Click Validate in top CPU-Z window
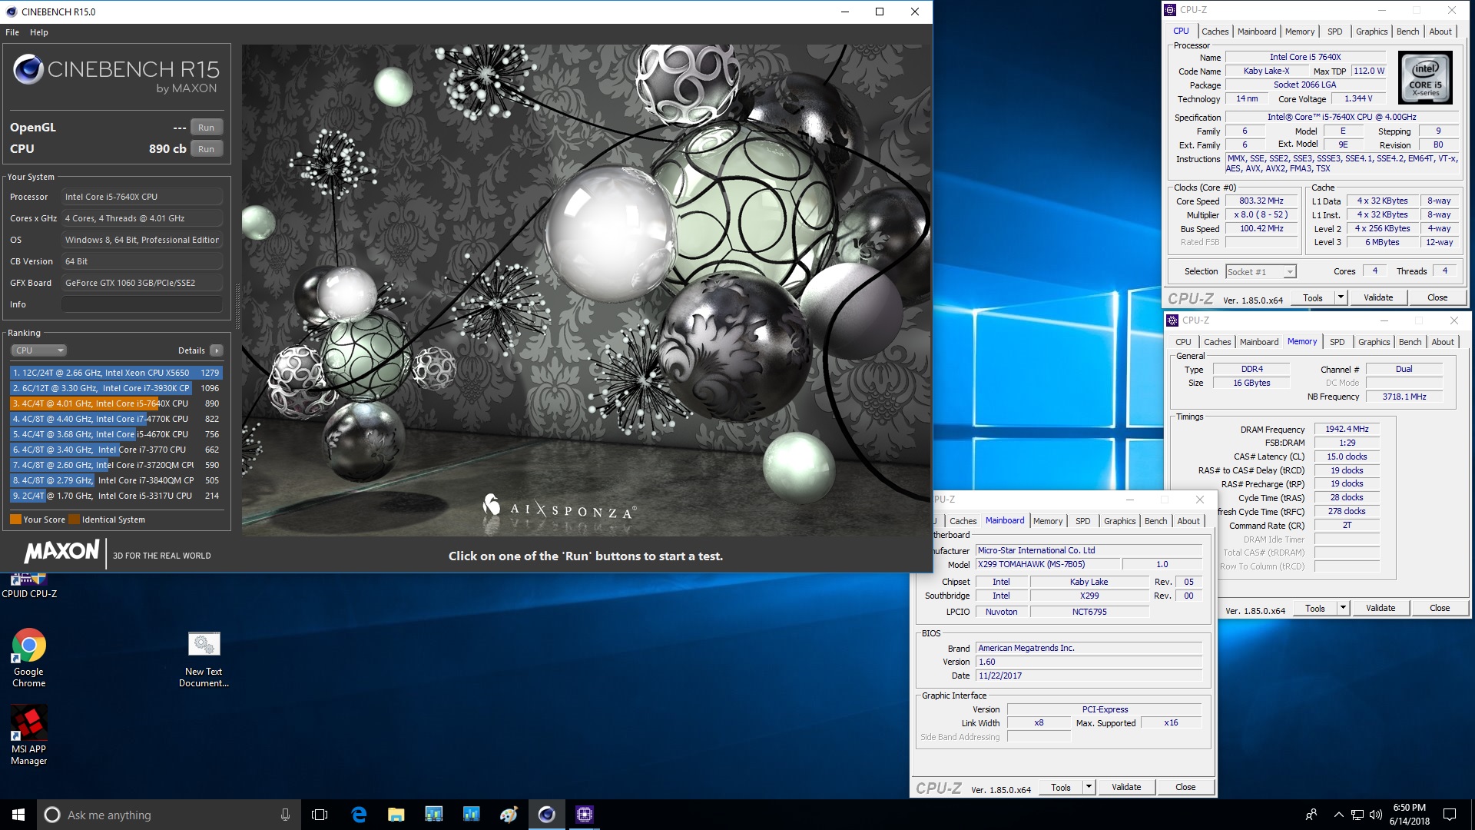This screenshot has width=1475, height=830. [1378, 298]
